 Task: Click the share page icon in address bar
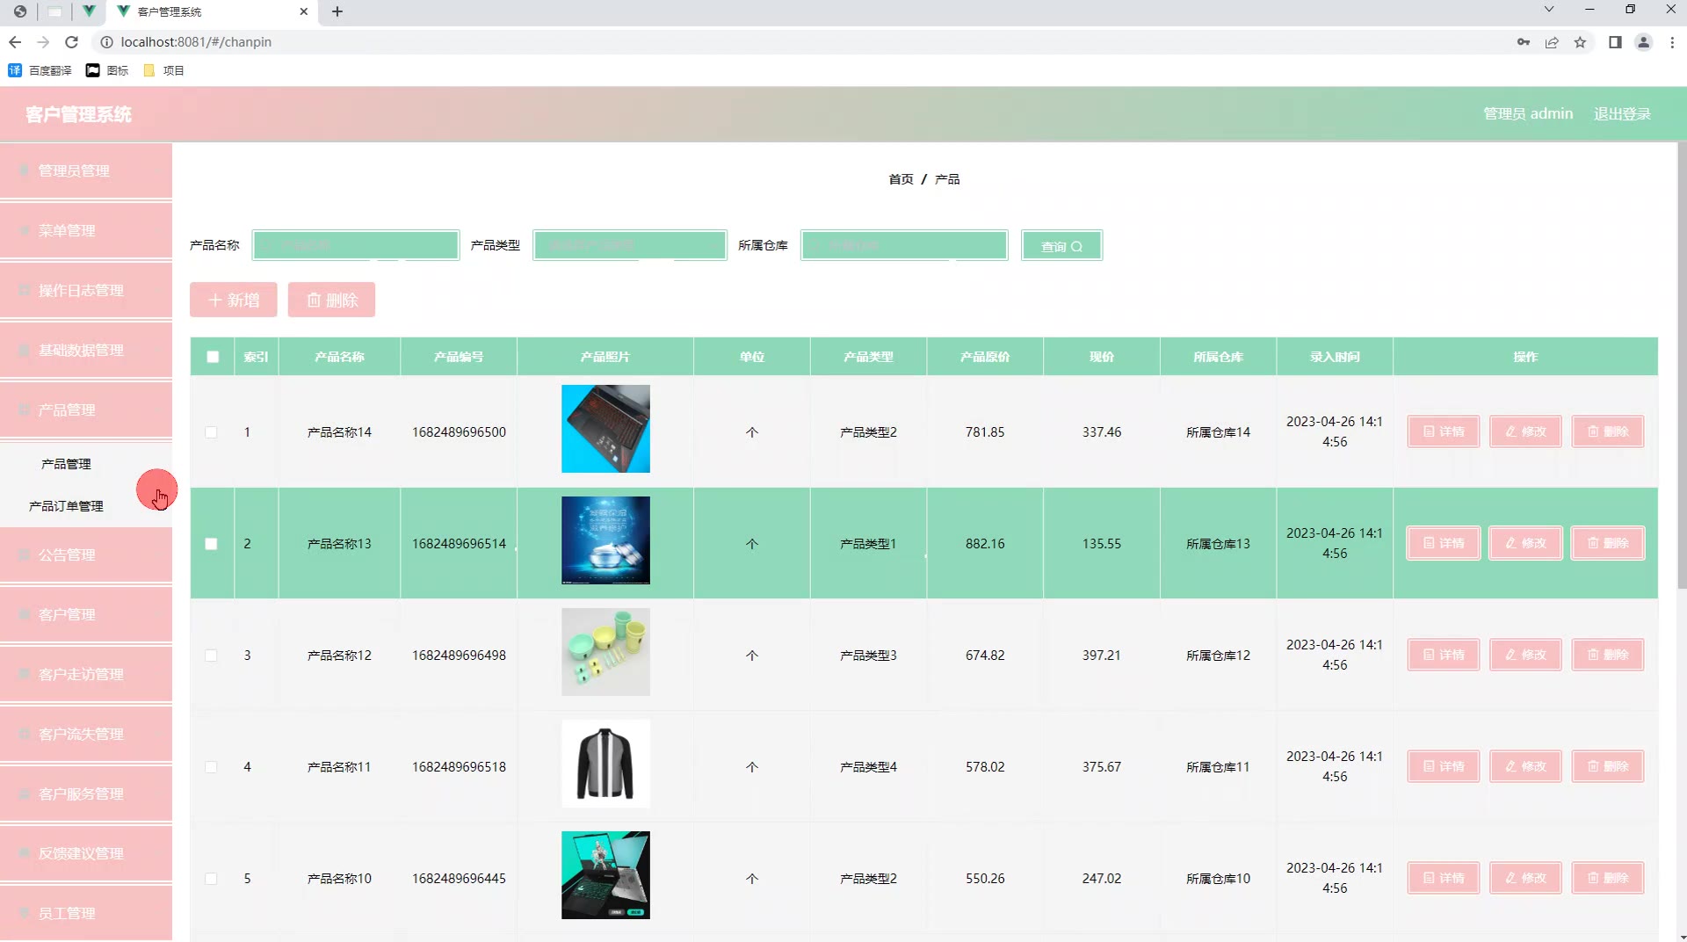pos(1552,42)
